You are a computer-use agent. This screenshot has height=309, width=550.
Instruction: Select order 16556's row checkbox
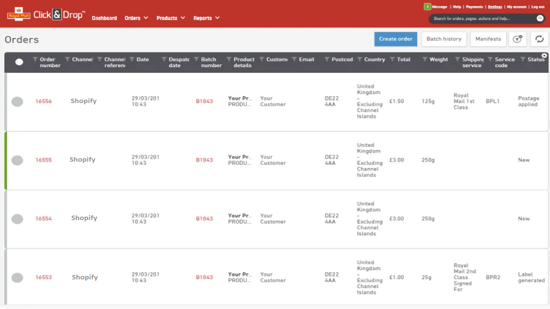click(x=17, y=101)
